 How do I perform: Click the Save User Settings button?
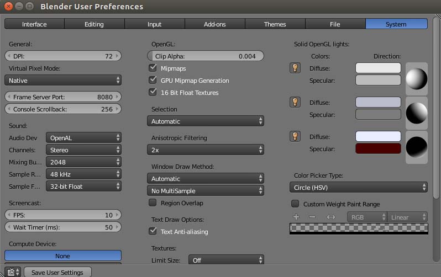coord(57,272)
